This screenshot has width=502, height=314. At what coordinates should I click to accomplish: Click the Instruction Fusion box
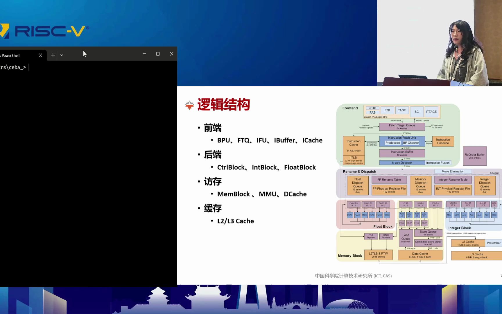438,163
